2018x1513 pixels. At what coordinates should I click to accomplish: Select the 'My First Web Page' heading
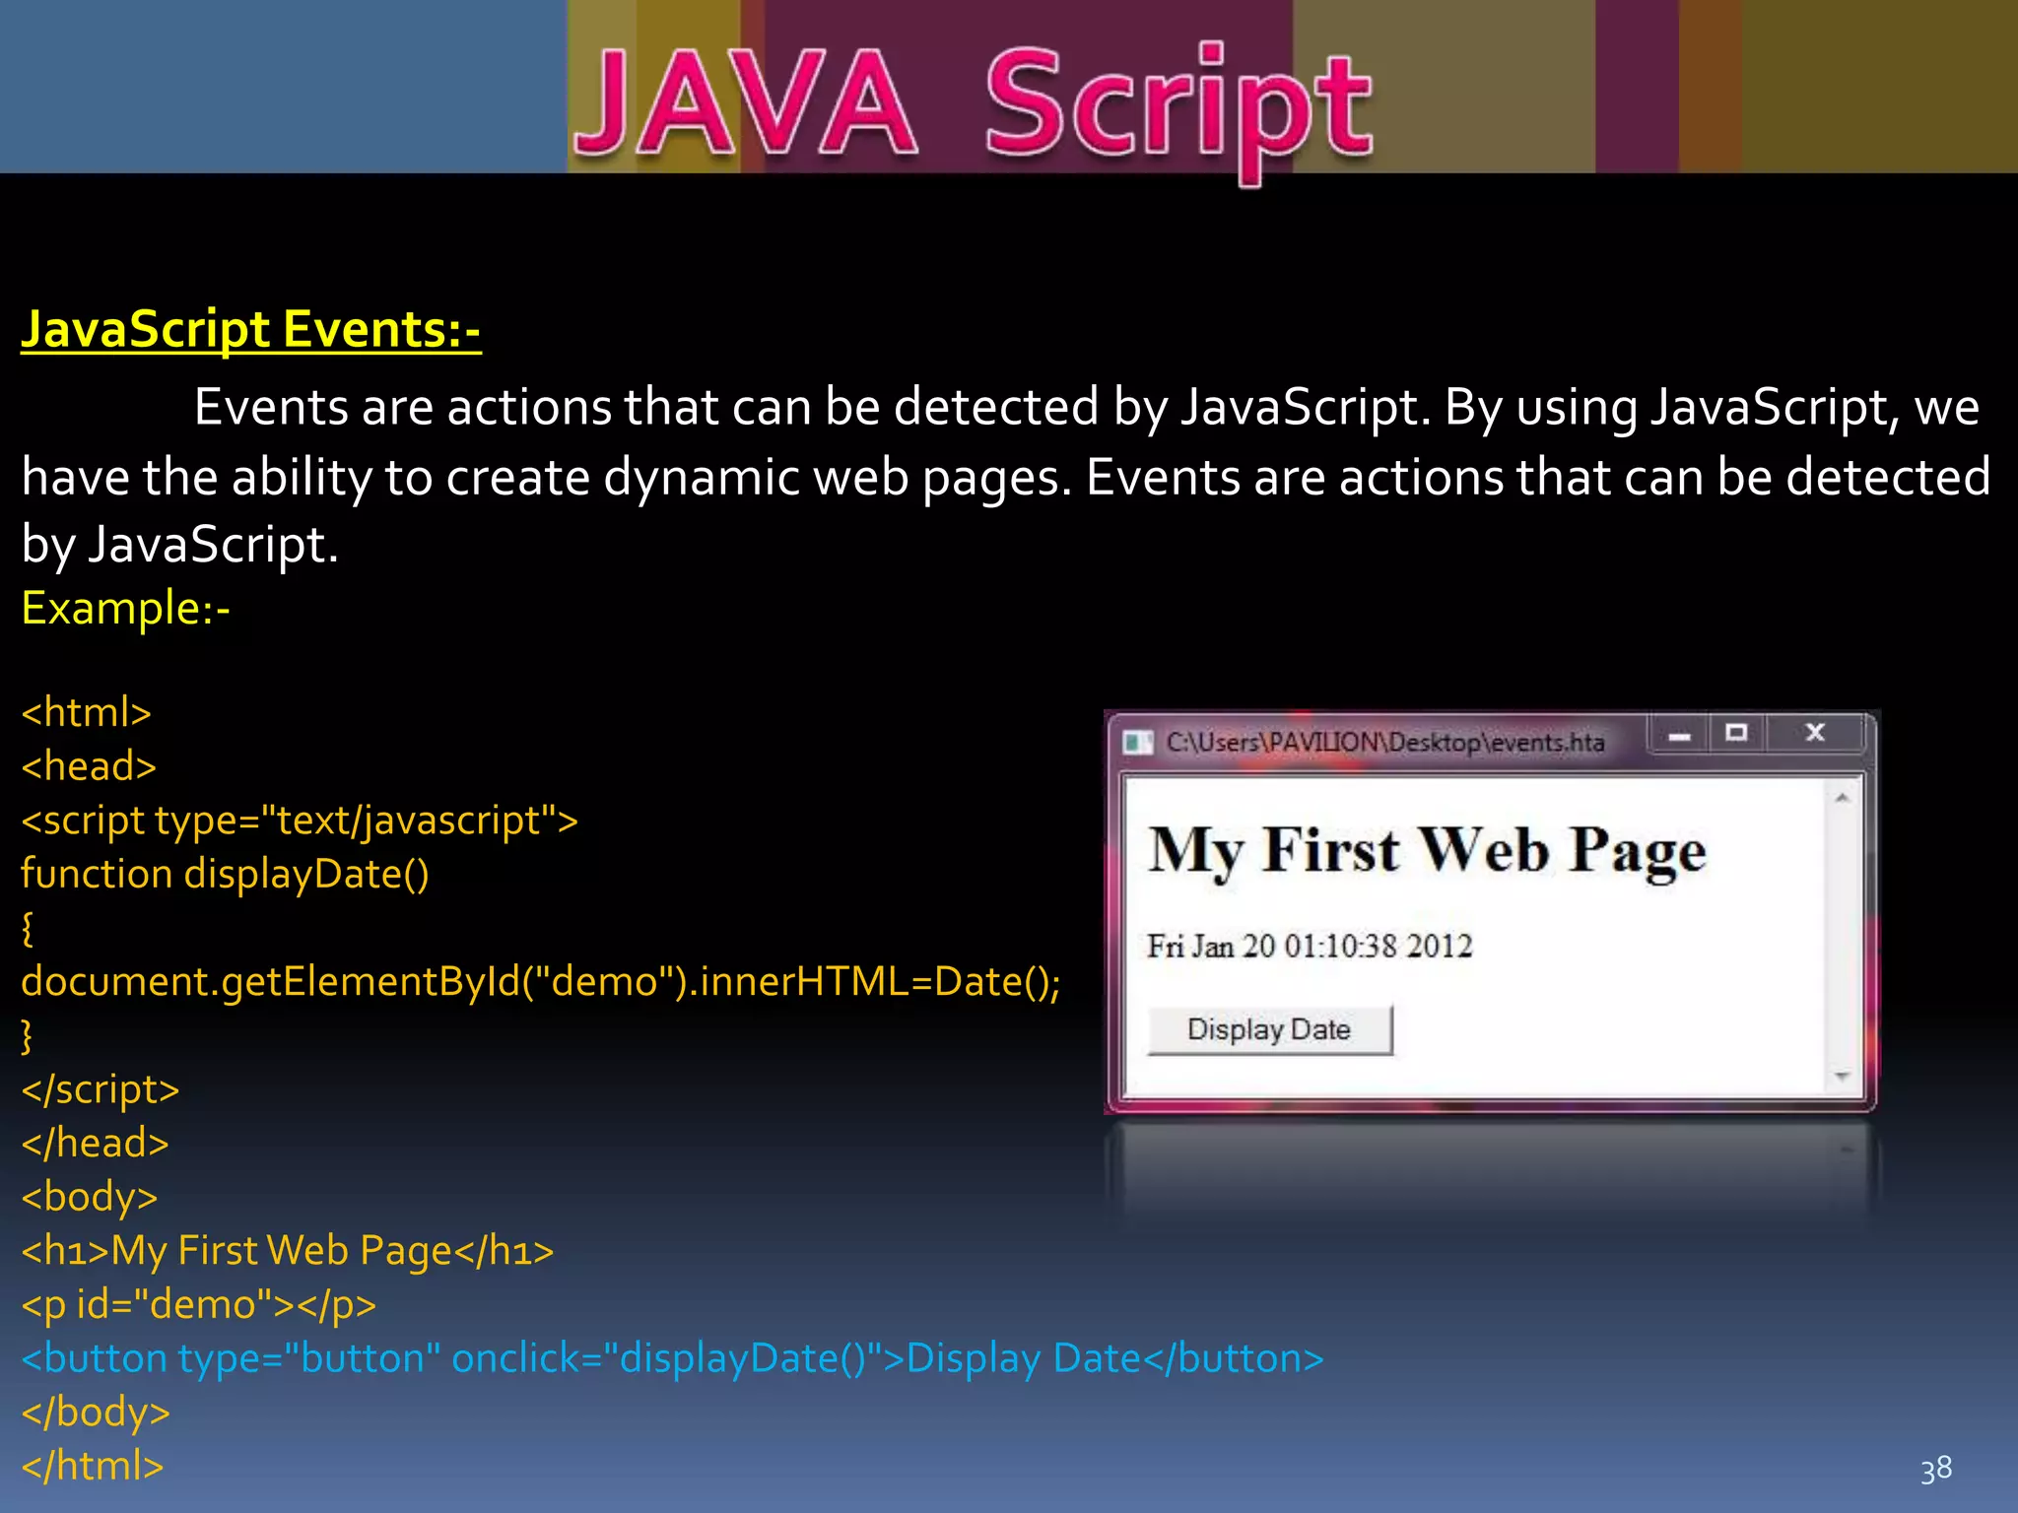[1428, 851]
